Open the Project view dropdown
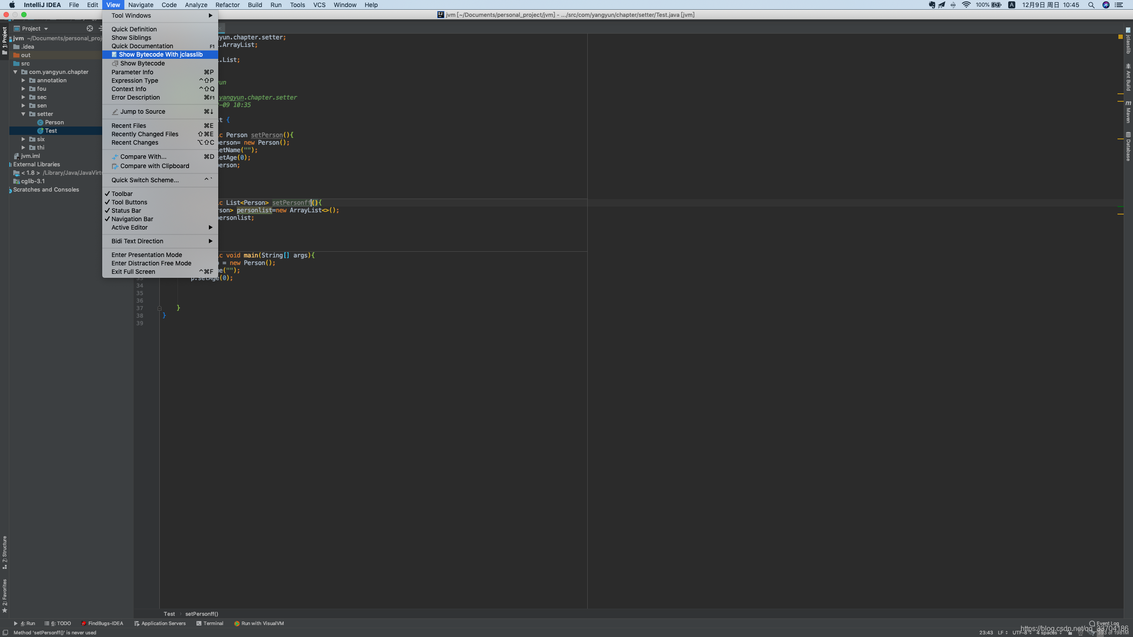 point(31,28)
